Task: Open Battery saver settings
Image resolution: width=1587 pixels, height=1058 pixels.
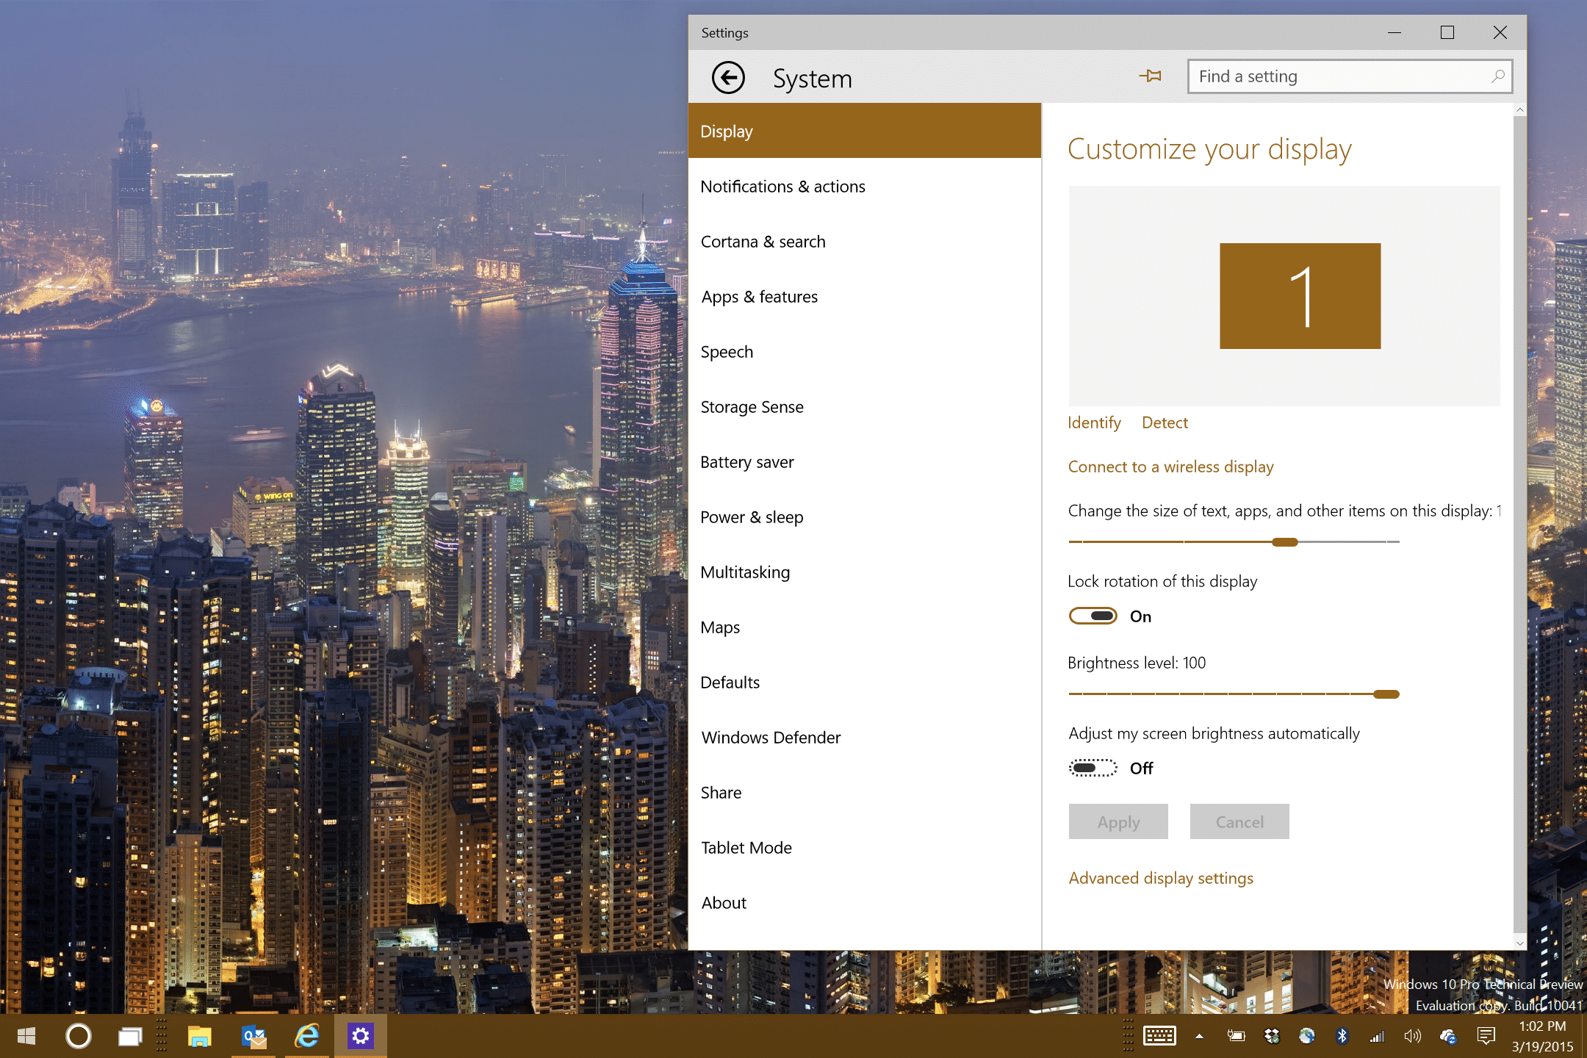Action: [865, 461]
